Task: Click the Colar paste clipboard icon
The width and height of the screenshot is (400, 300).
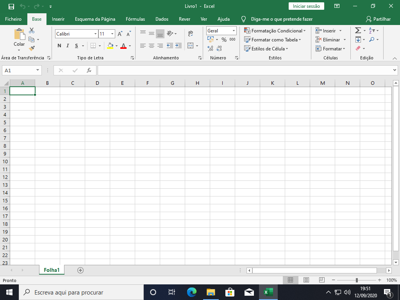Action: pos(20,34)
